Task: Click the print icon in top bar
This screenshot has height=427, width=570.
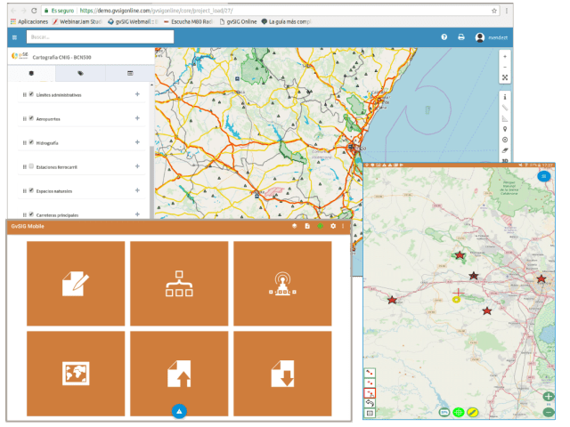Action: click(x=460, y=37)
